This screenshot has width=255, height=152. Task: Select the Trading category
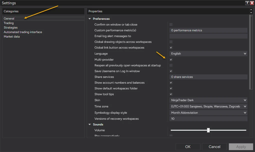8,23
